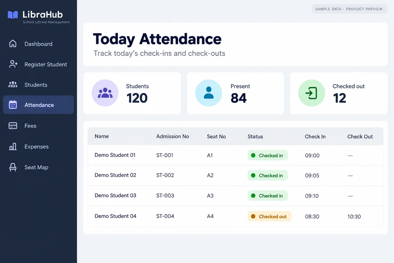Click the Seat No column header
Screen dimensions: 394x263
[x=216, y=137]
